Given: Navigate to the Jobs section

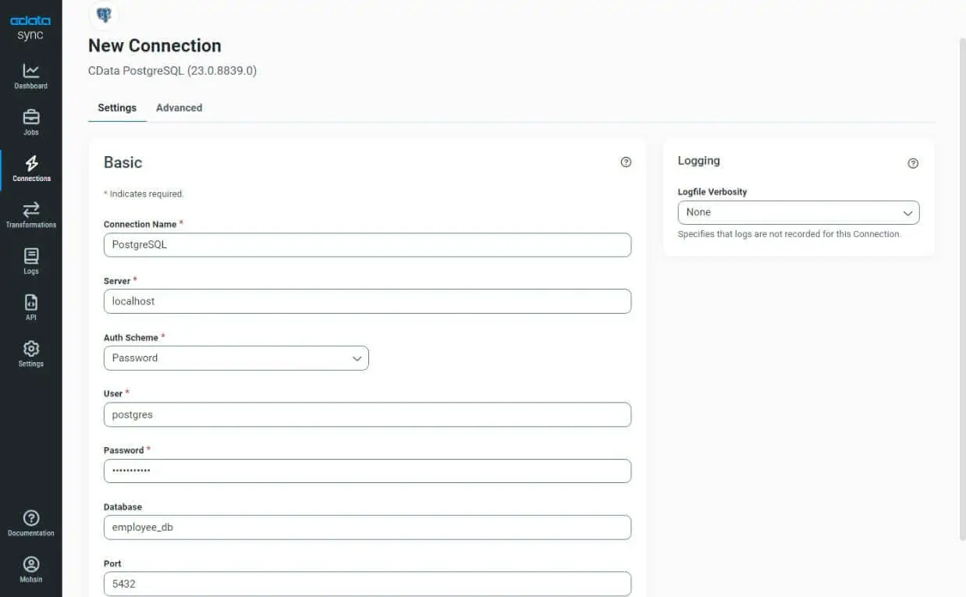Looking at the screenshot, I should click(x=30, y=122).
